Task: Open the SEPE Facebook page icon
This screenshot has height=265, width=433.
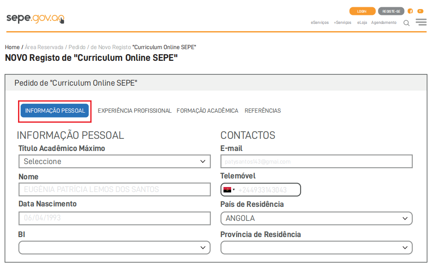Action: (x=410, y=11)
